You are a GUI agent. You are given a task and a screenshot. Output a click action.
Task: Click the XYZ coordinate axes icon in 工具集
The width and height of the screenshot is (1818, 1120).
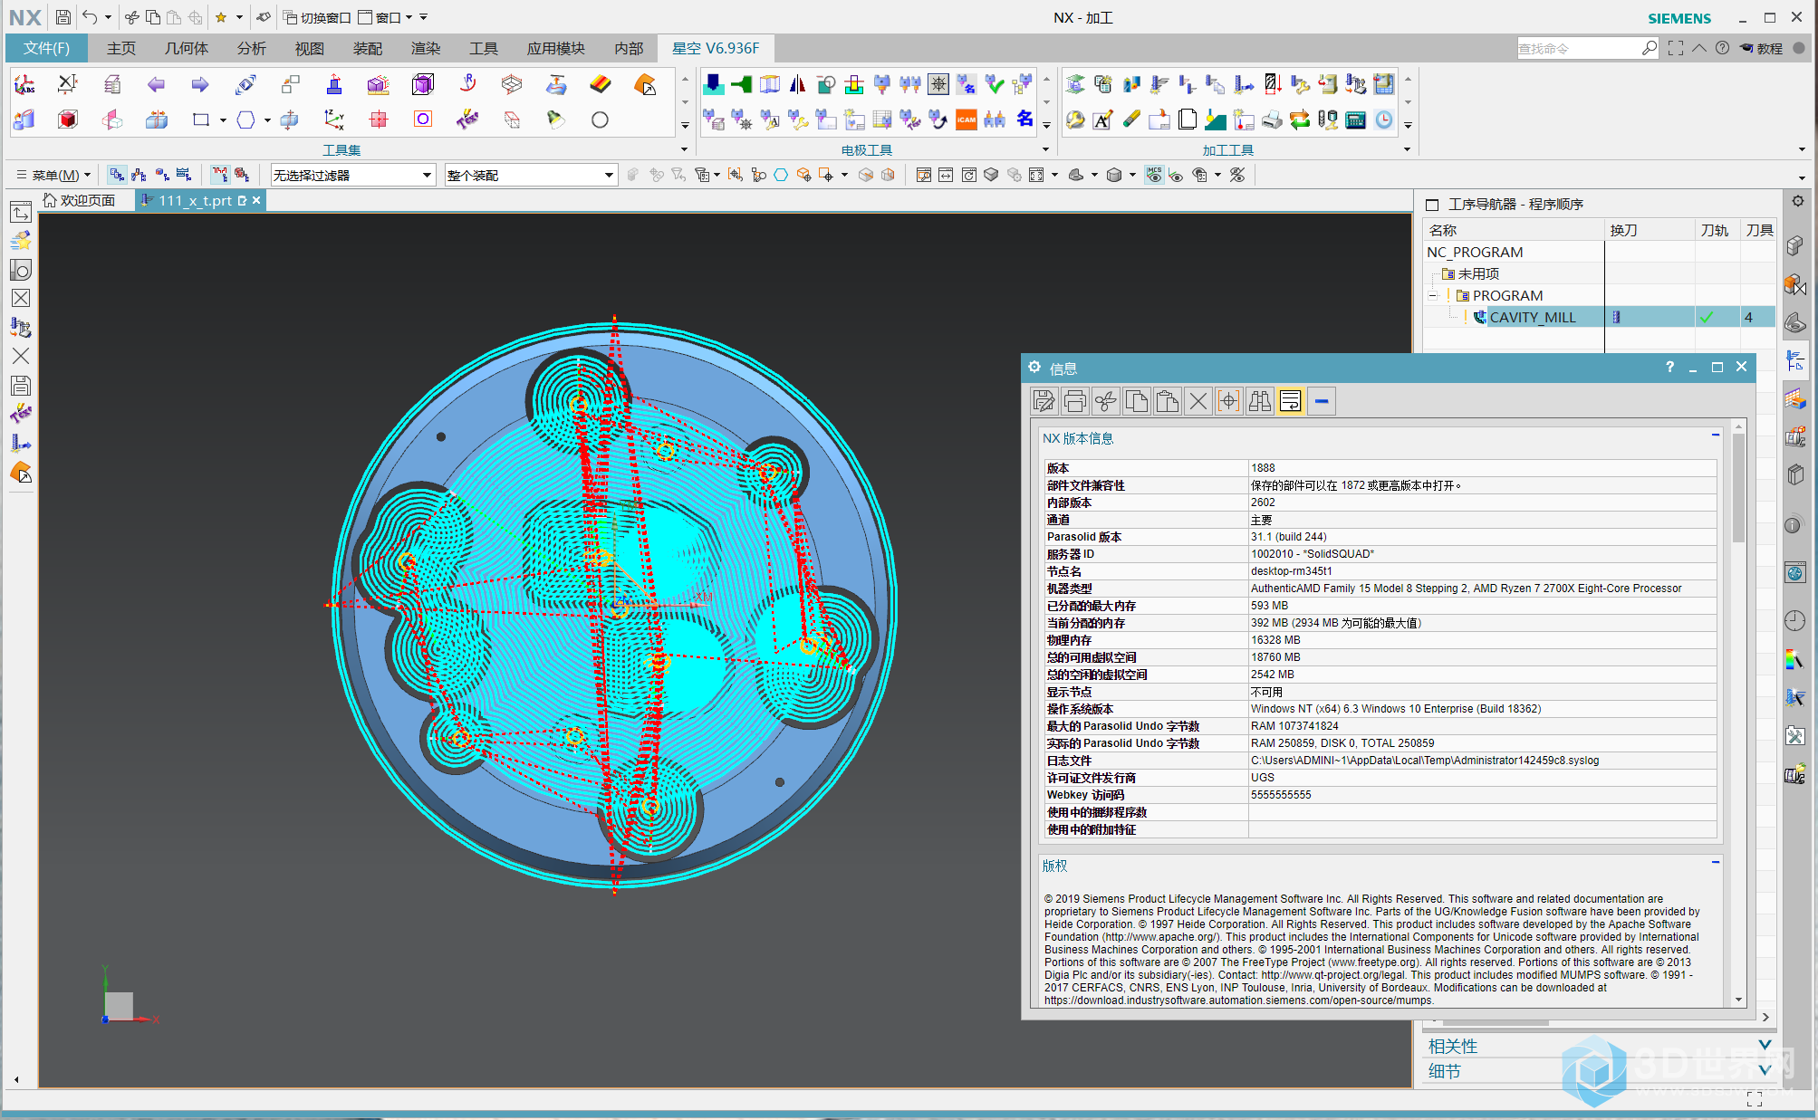333,120
